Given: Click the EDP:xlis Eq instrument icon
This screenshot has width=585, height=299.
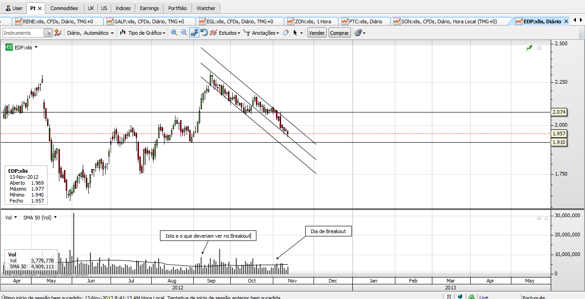Looking at the screenshot, I should click(x=9, y=47).
